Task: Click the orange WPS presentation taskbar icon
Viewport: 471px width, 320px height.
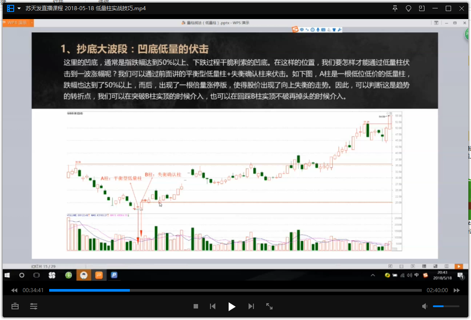Action: [99, 275]
